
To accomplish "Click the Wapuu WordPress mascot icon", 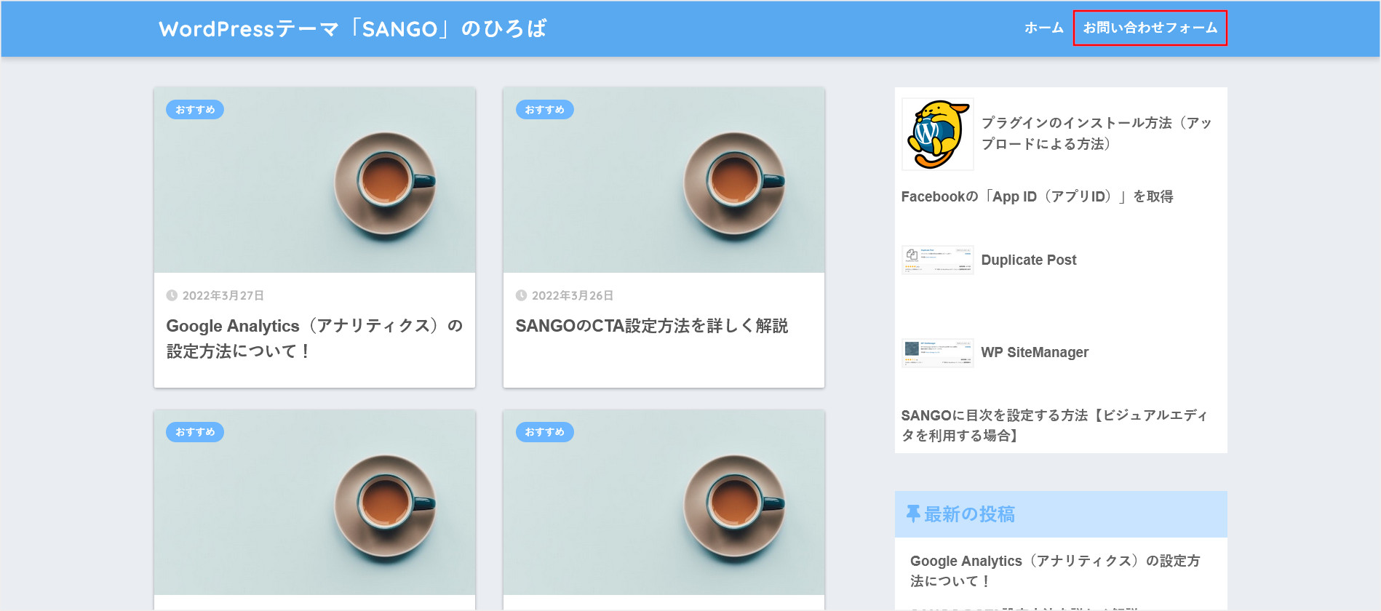I will point(937,135).
